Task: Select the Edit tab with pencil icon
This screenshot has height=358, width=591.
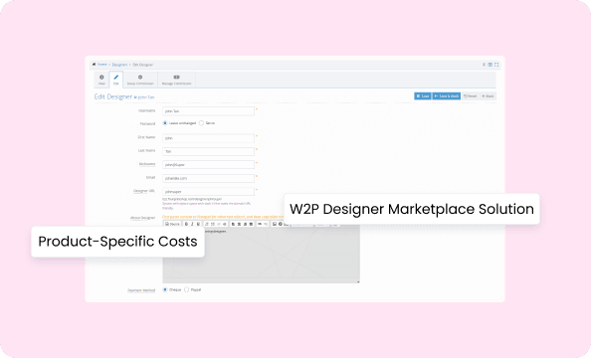Action: (x=115, y=80)
